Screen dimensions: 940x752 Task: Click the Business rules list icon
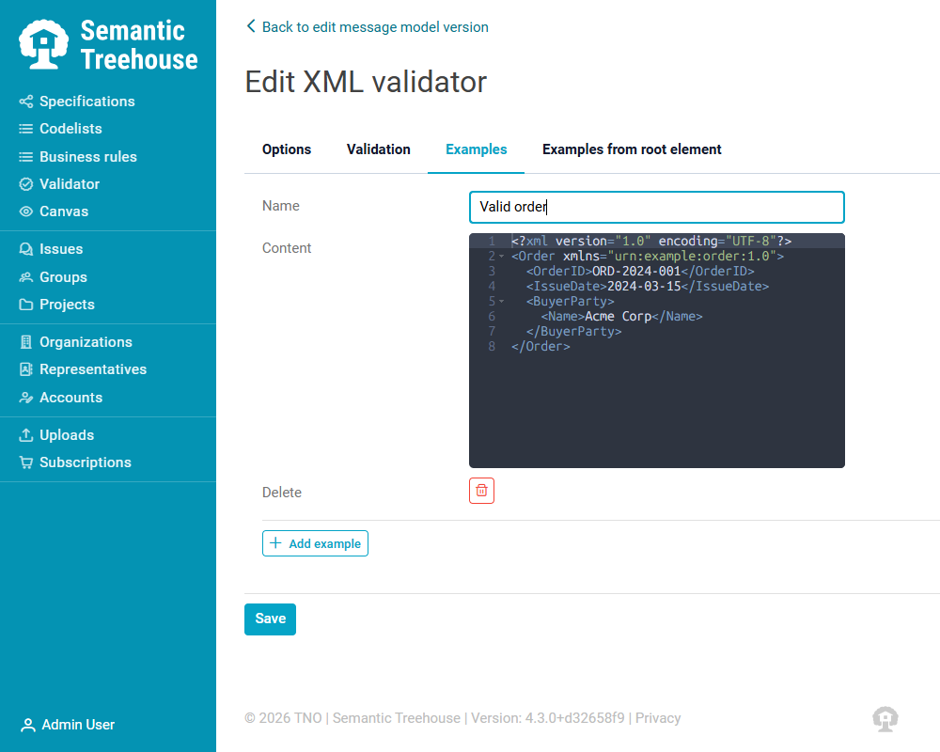(x=25, y=157)
